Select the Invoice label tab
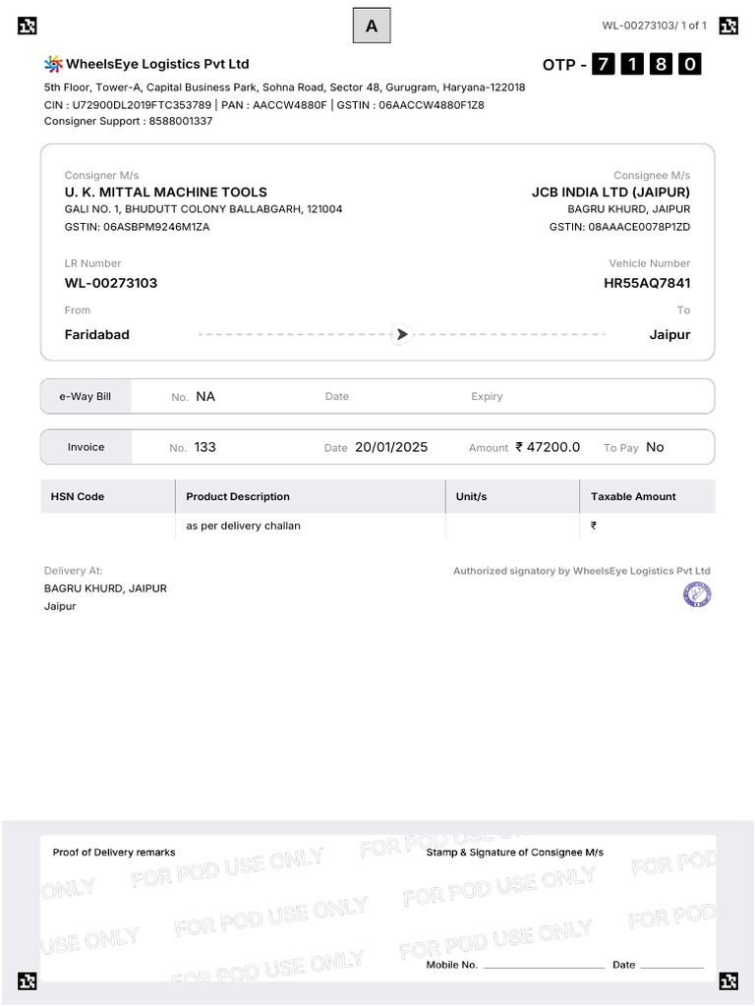This screenshot has height=1006, width=755. click(86, 447)
